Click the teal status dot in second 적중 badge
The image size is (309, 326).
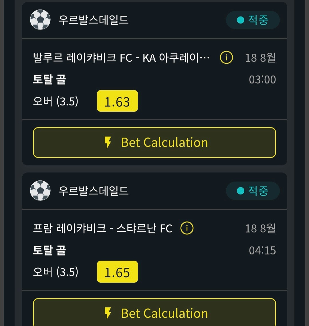[x=240, y=191]
